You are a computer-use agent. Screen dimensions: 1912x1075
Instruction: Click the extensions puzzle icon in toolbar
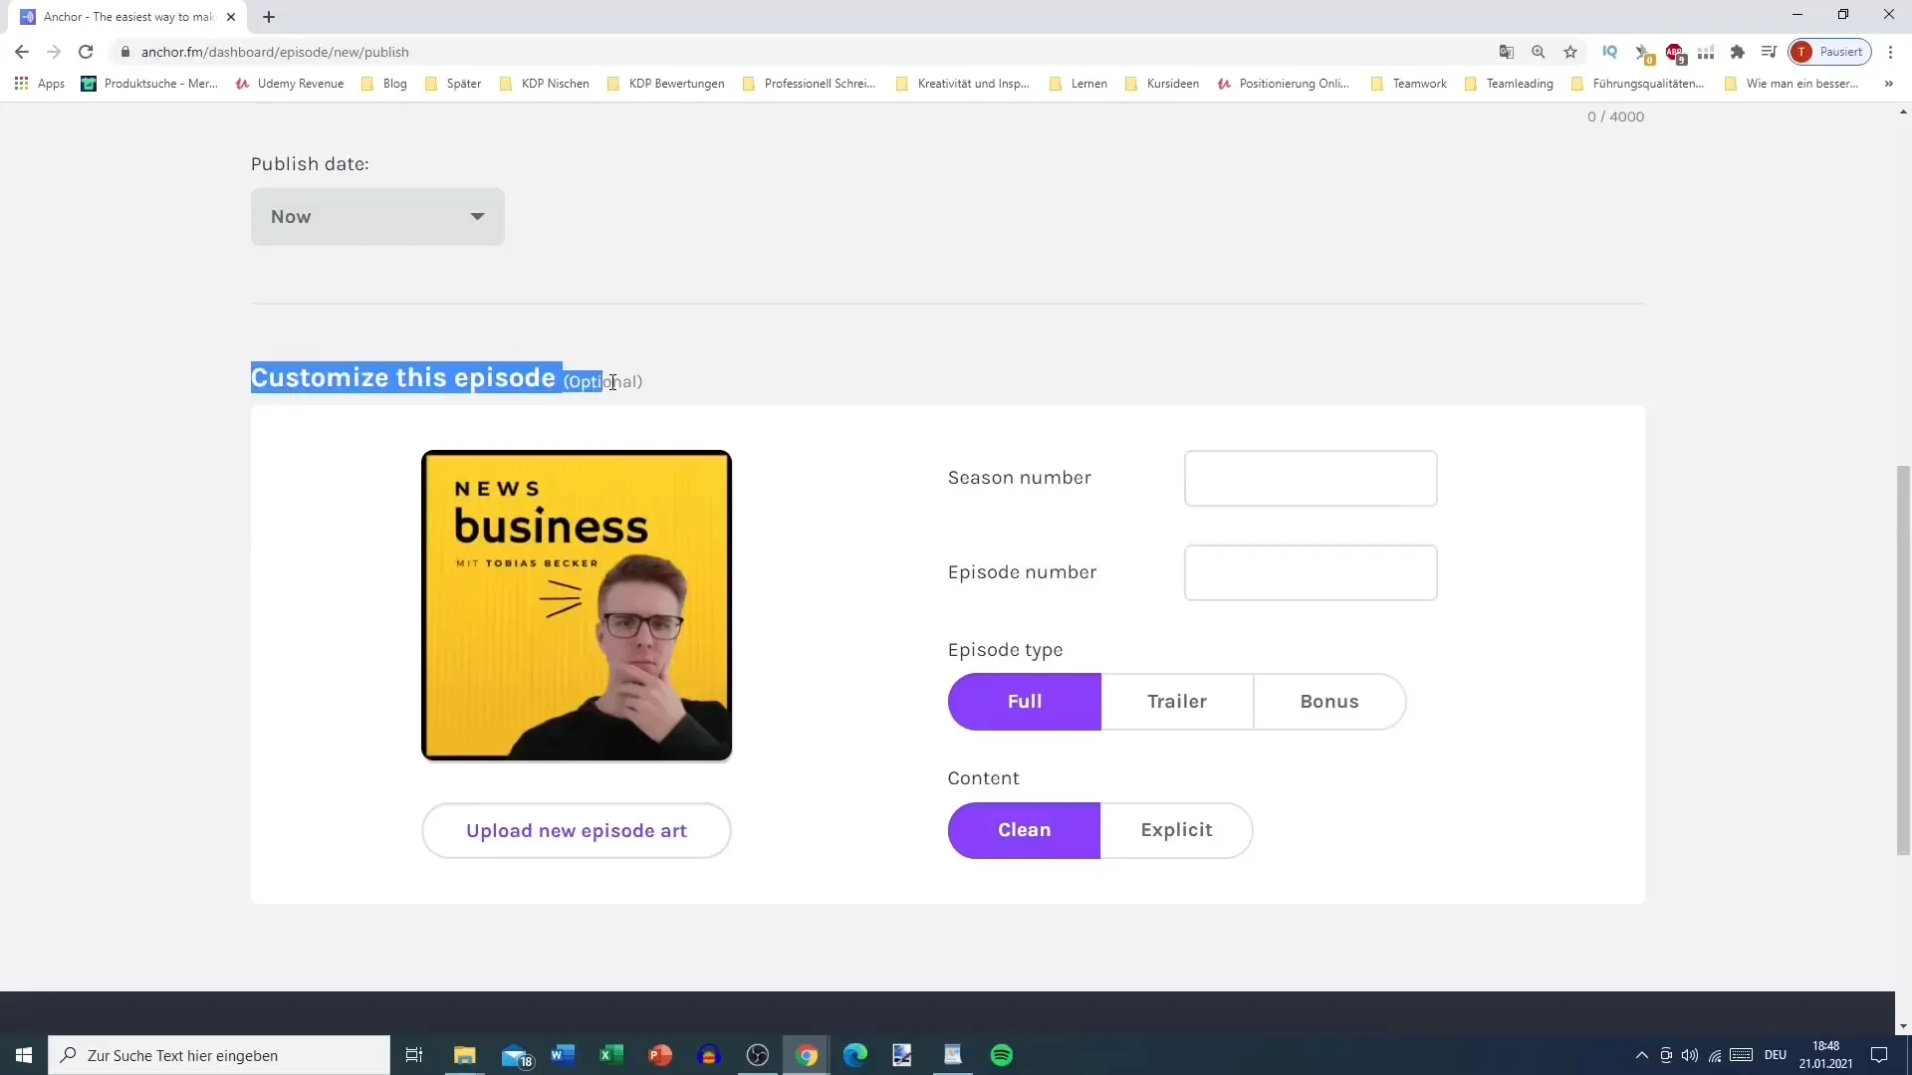[x=1738, y=51]
